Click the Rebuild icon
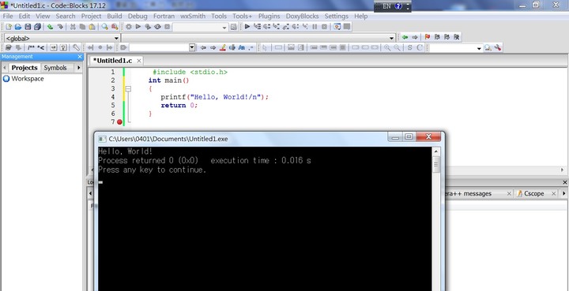This screenshot has height=291, width=569. [157, 27]
